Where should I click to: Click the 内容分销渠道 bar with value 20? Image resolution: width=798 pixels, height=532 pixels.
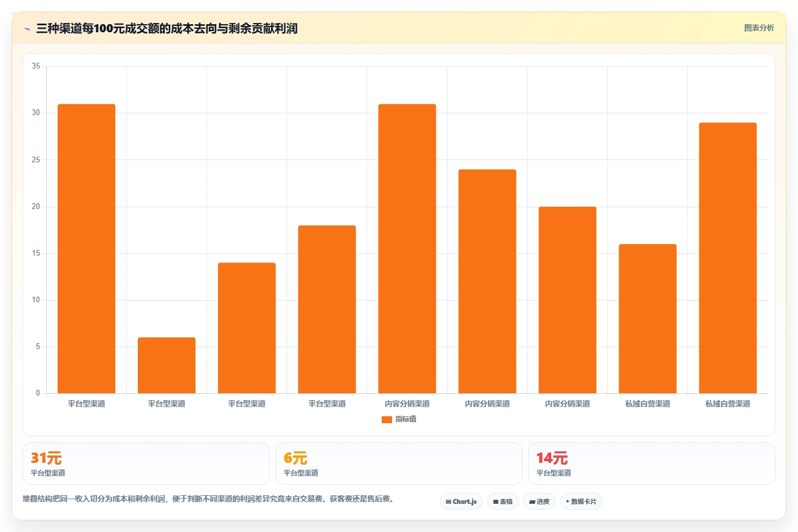(x=567, y=300)
